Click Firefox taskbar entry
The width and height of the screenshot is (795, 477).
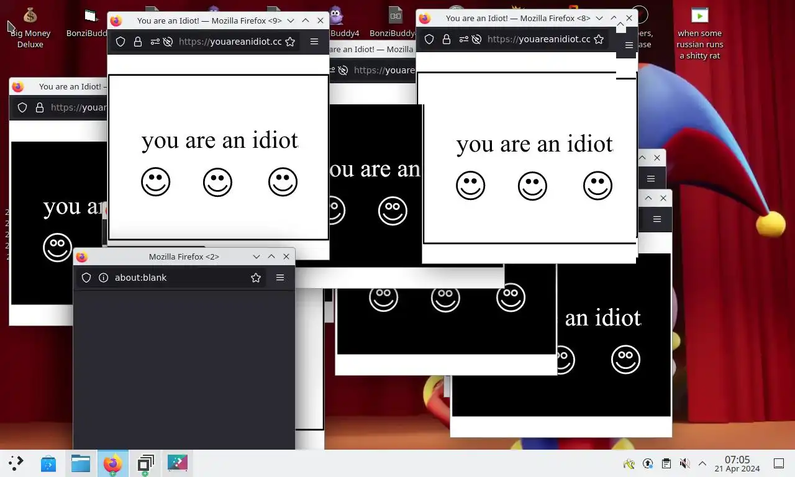pos(112,463)
